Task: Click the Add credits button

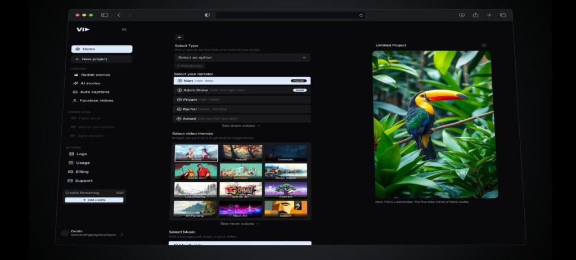Action: [94, 200]
